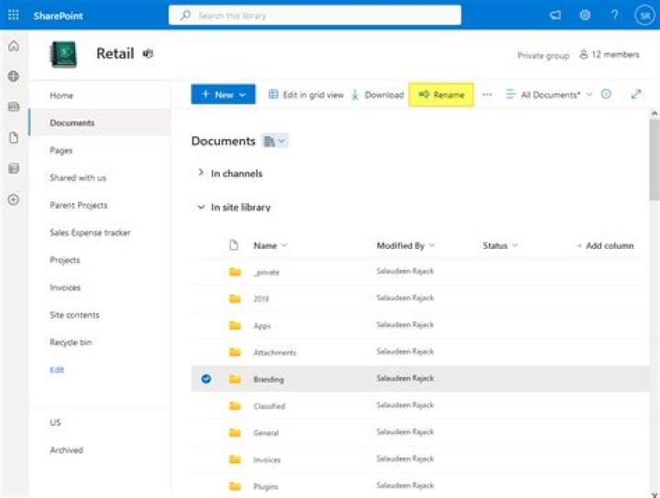The width and height of the screenshot is (660, 498).
Task: Open the megaphone notifications icon
Action: 555,15
